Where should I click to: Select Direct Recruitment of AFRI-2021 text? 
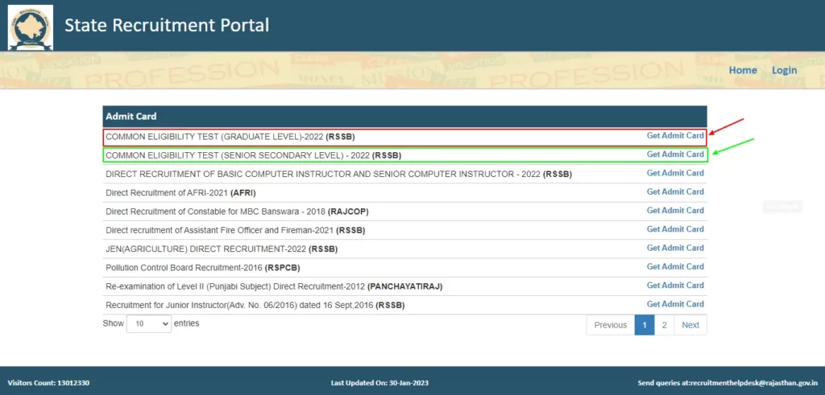coord(181,193)
